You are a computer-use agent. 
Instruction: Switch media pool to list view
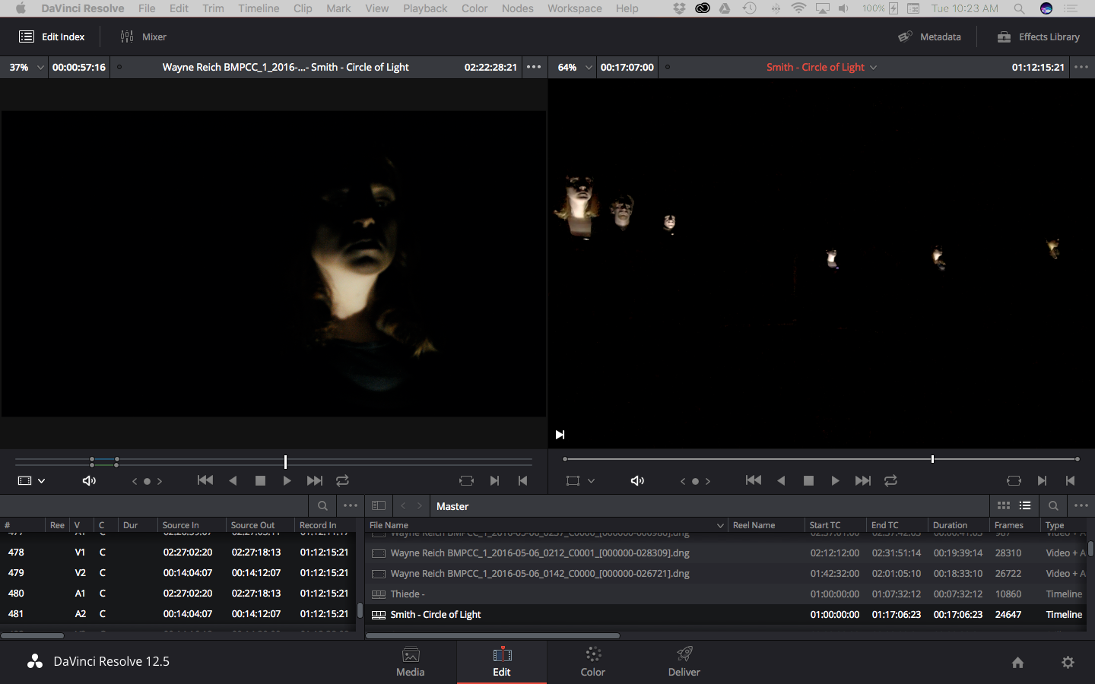coord(1025,505)
